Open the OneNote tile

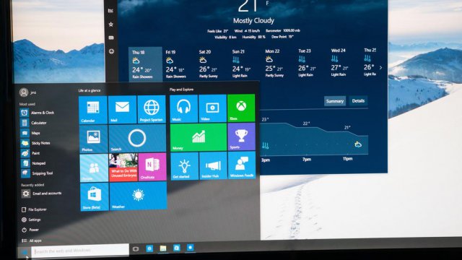tap(152, 167)
